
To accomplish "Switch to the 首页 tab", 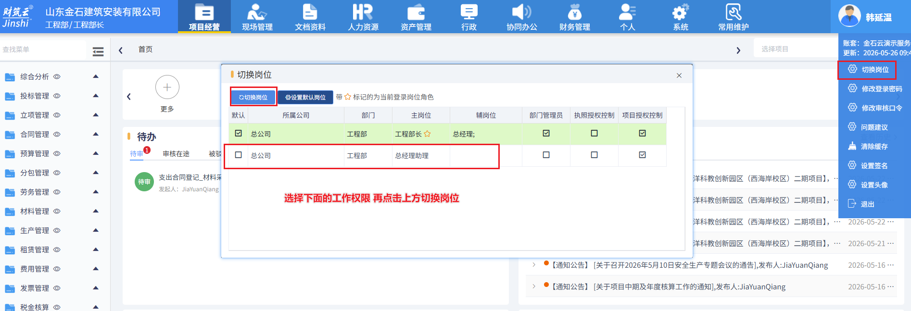I will pyautogui.click(x=145, y=50).
